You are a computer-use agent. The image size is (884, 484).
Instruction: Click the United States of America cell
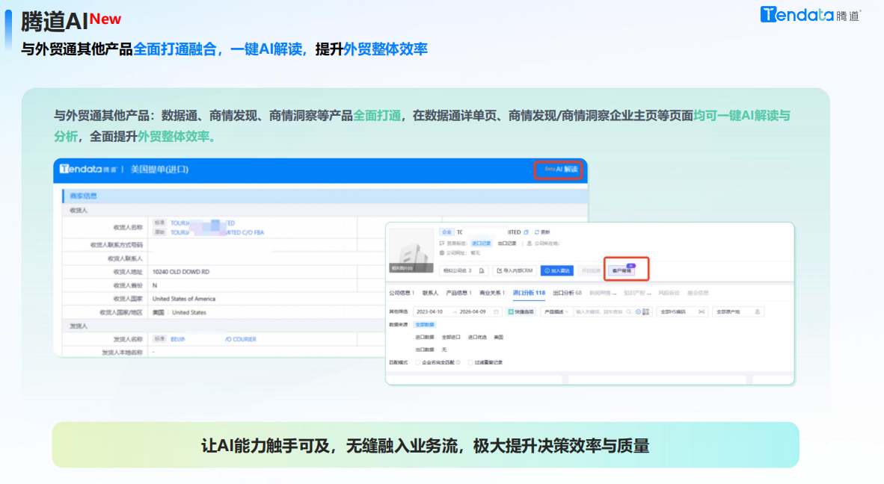coord(184,299)
